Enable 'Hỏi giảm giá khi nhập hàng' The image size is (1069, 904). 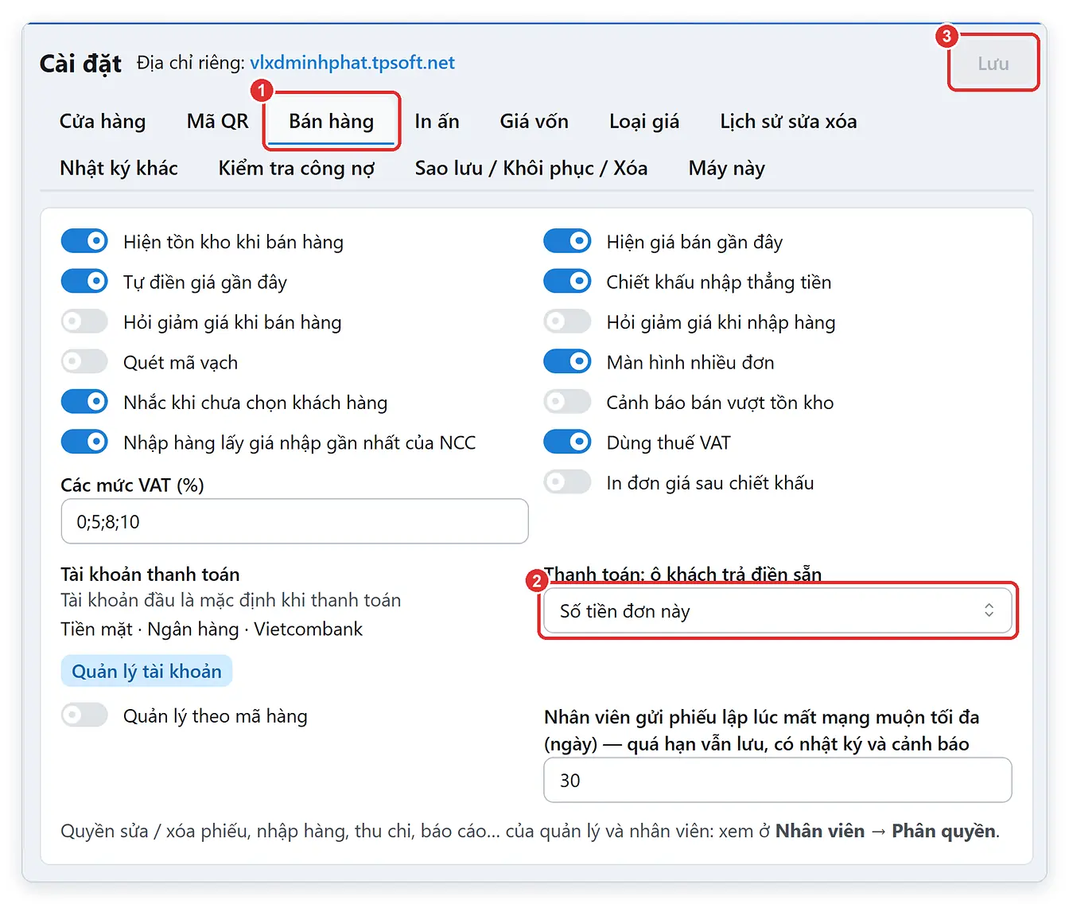point(567,321)
